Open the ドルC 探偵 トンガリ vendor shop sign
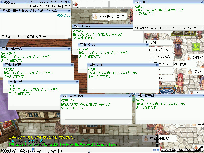The width and height of the screenshot is (204, 153). (109, 16)
